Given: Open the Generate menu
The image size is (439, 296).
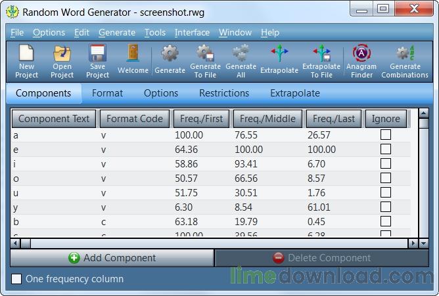Looking at the screenshot, I should tap(117, 32).
